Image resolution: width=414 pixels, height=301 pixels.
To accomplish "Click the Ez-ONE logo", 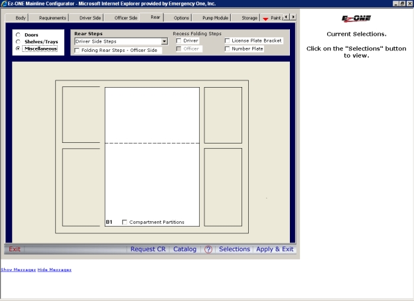I will coord(356,19).
